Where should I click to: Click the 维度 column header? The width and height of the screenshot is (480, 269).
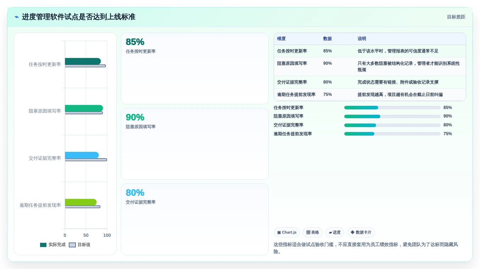pos(281,39)
